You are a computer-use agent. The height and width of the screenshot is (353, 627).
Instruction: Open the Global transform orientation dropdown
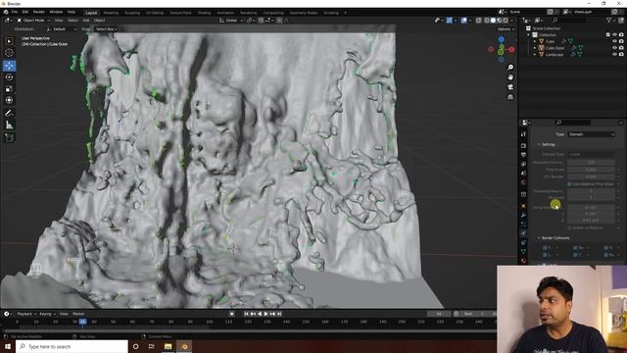[x=231, y=20]
